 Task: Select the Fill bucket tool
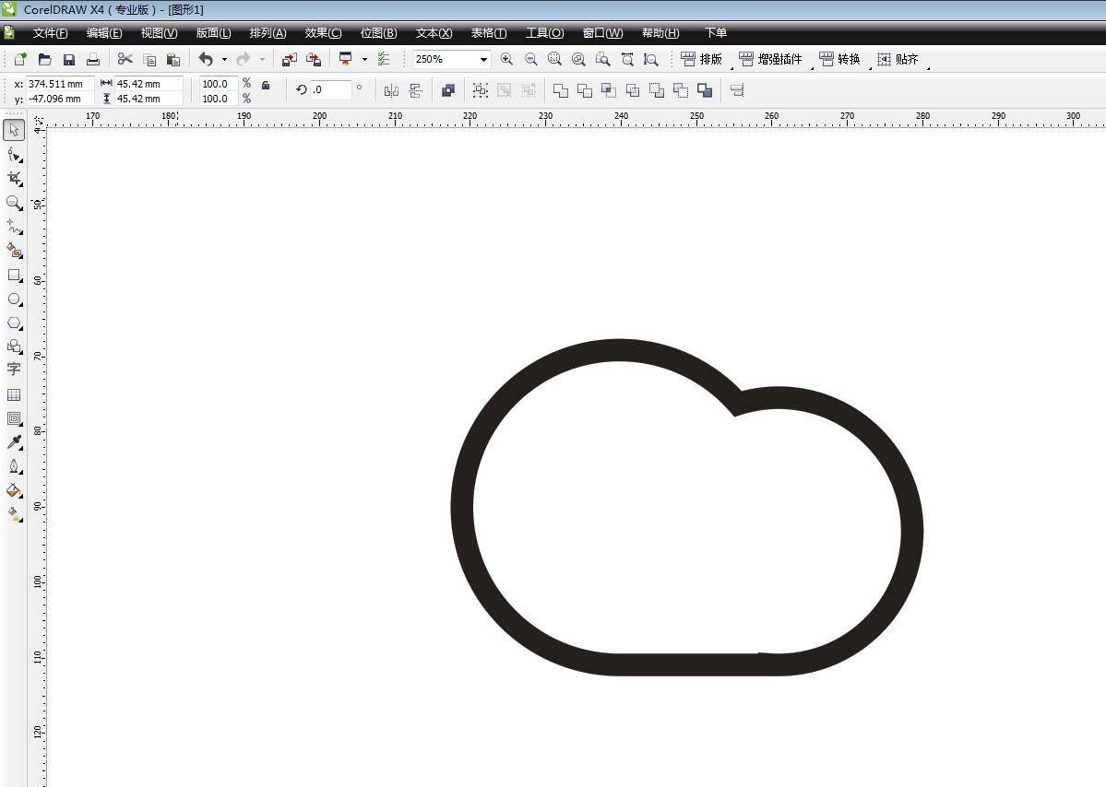pos(14,490)
